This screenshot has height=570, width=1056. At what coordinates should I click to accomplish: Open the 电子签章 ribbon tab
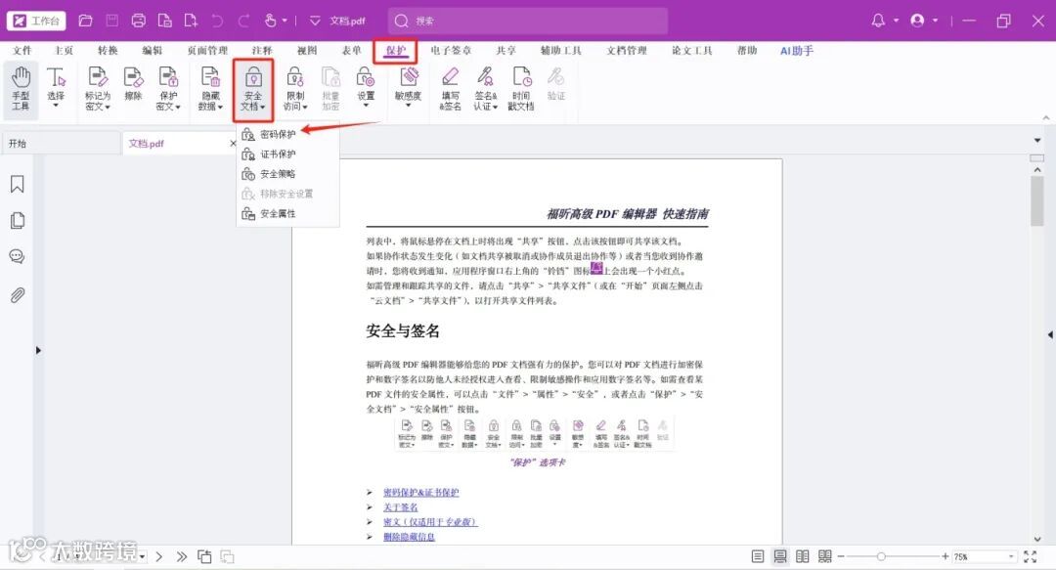click(x=451, y=51)
